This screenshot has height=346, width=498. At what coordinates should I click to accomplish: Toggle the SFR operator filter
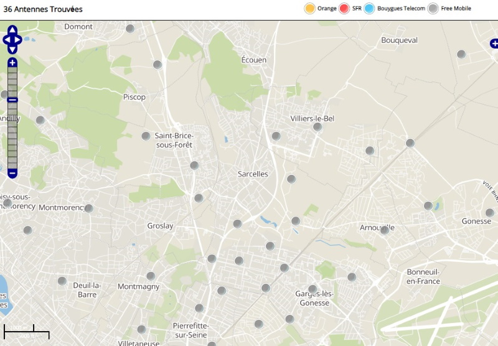(344, 9)
